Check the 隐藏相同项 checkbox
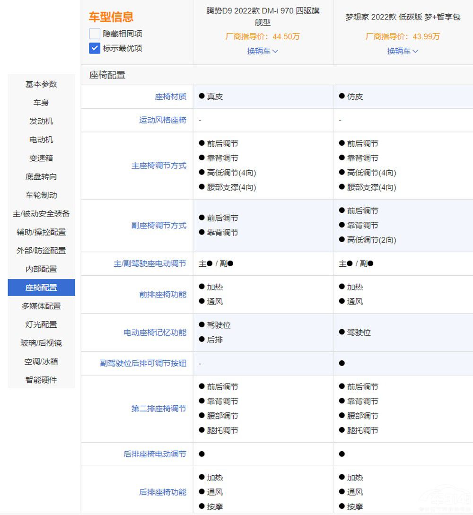The width and height of the screenshot is (473, 515). coord(95,34)
